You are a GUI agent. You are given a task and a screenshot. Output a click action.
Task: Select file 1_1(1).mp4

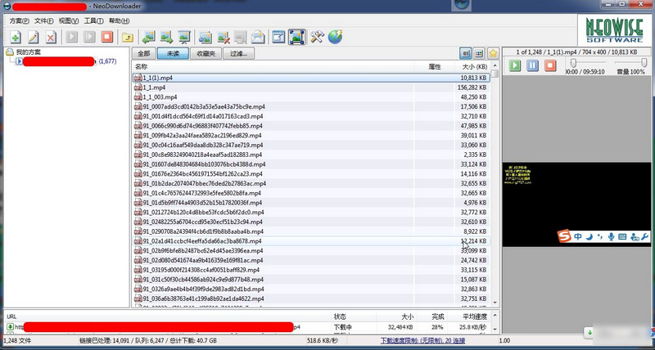tap(311, 78)
